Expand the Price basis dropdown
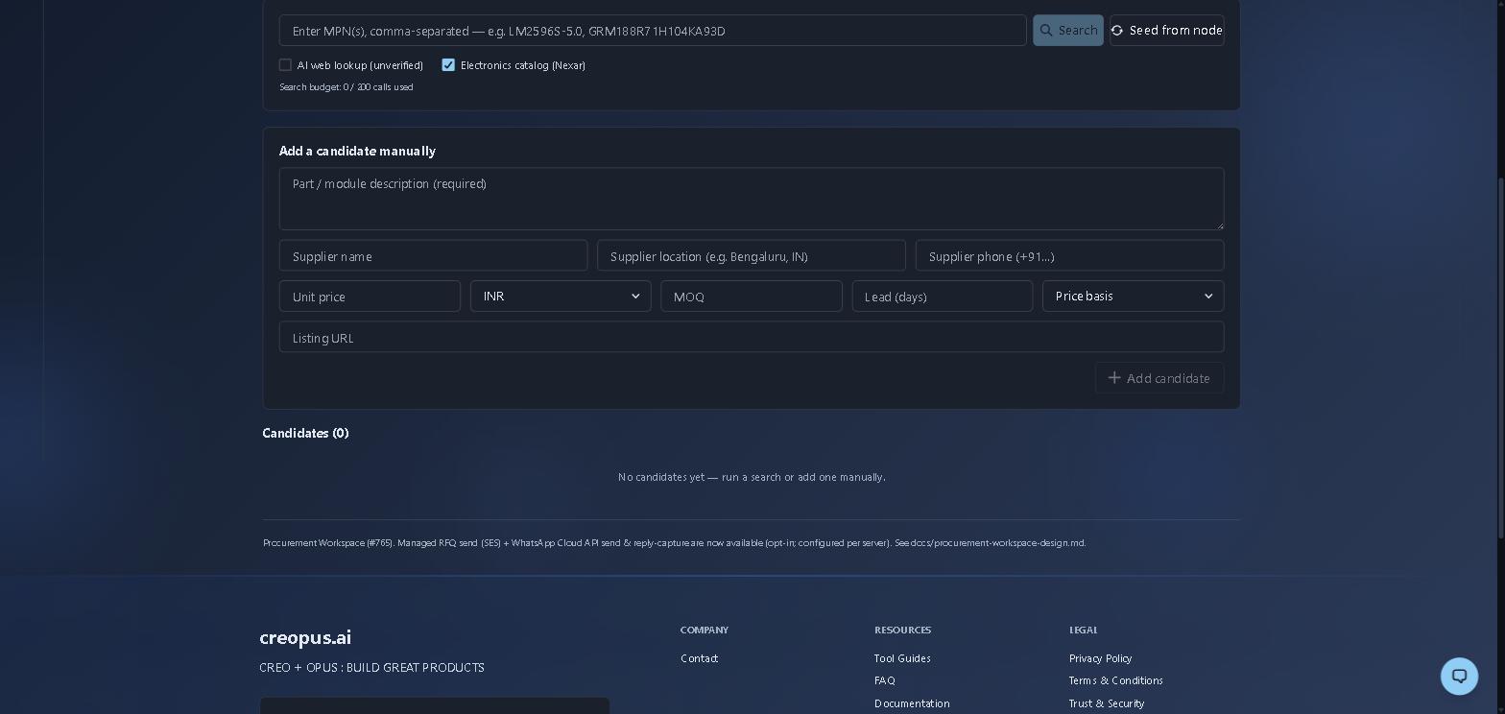This screenshot has height=714, width=1505. pos(1133,296)
